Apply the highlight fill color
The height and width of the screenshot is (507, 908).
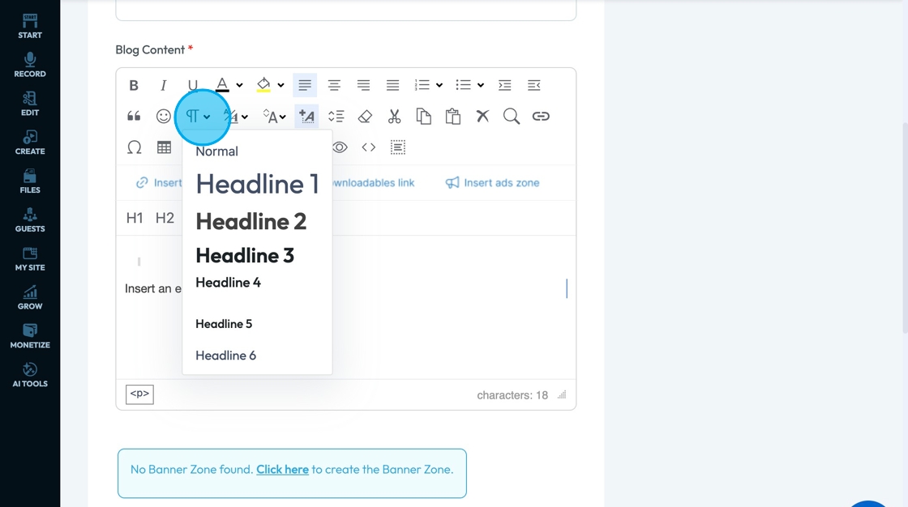point(263,85)
